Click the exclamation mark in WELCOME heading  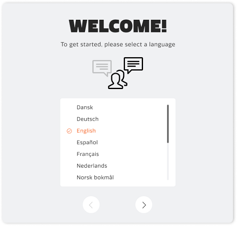tap(164, 26)
